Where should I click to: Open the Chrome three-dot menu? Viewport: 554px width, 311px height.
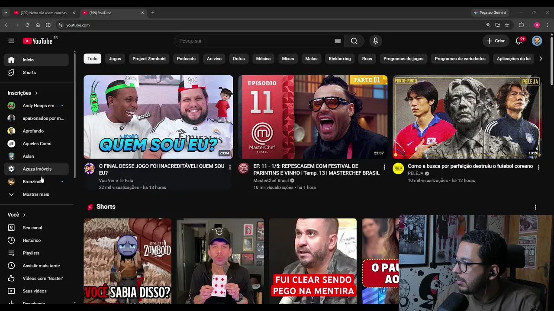coord(548,25)
